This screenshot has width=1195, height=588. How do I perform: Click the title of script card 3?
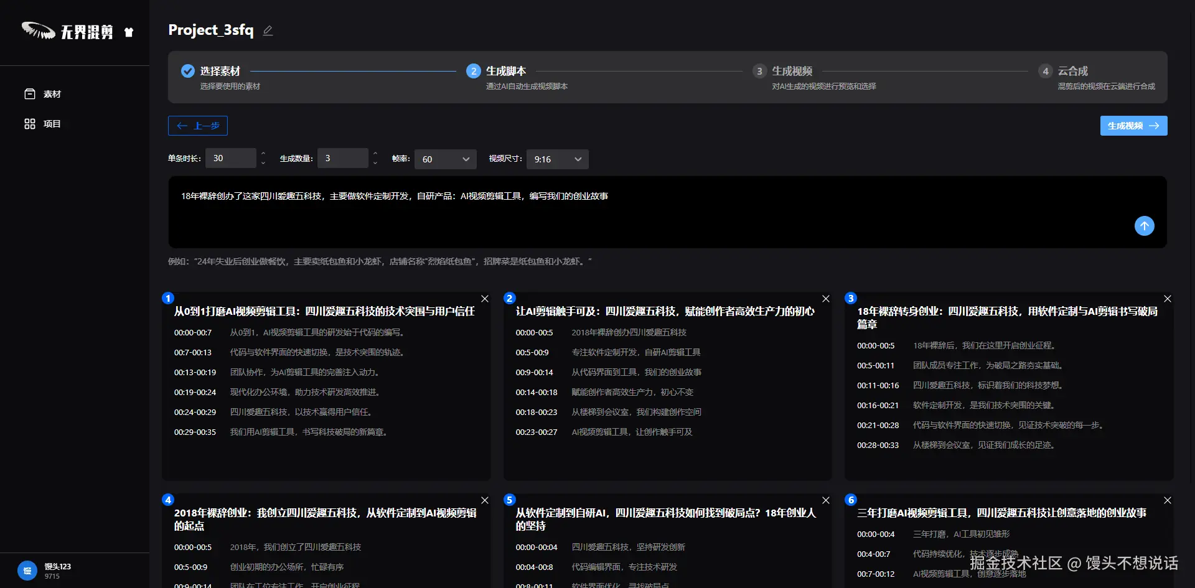(x=1008, y=318)
